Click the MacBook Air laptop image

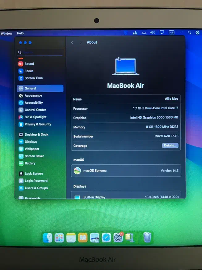pyautogui.click(x=126, y=67)
